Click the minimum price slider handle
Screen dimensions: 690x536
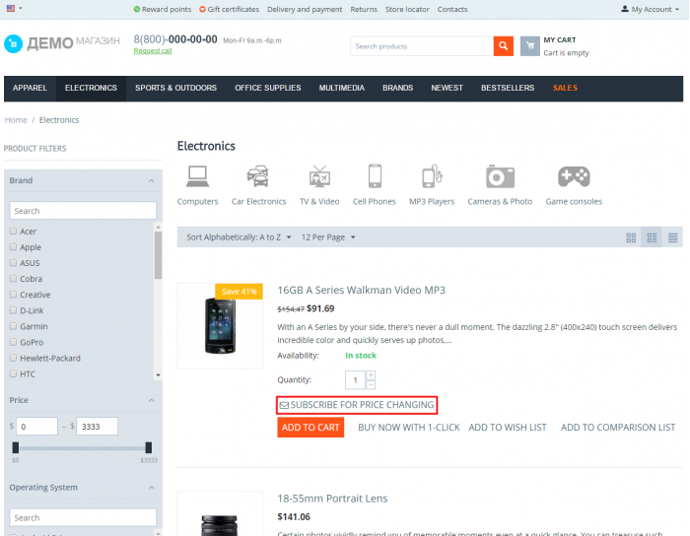click(x=16, y=447)
